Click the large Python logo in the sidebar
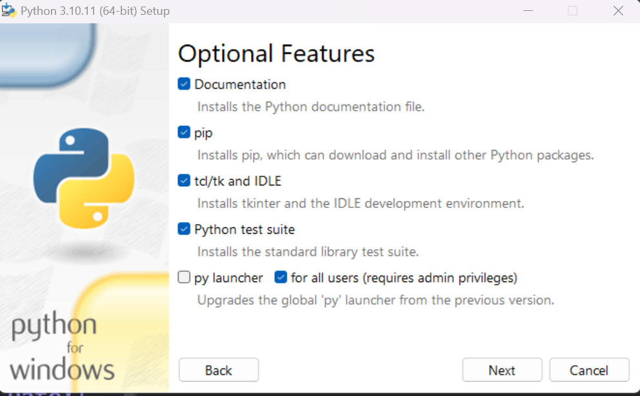 pos(84,178)
